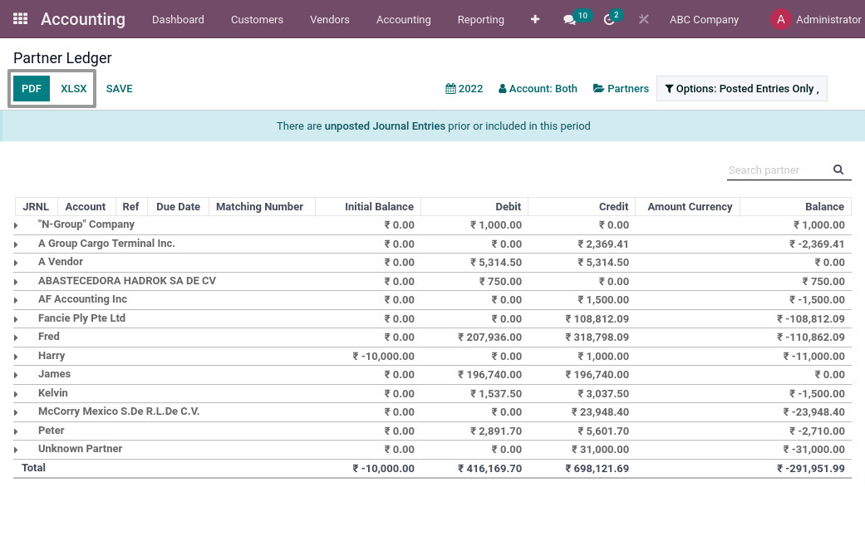Switch to XLSX export format
This screenshot has width=865, height=542.
pyautogui.click(x=73, y=88)
